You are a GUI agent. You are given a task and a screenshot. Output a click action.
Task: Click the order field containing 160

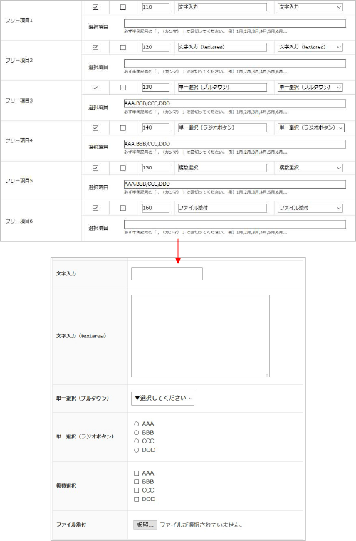click(x=156, y=208)
